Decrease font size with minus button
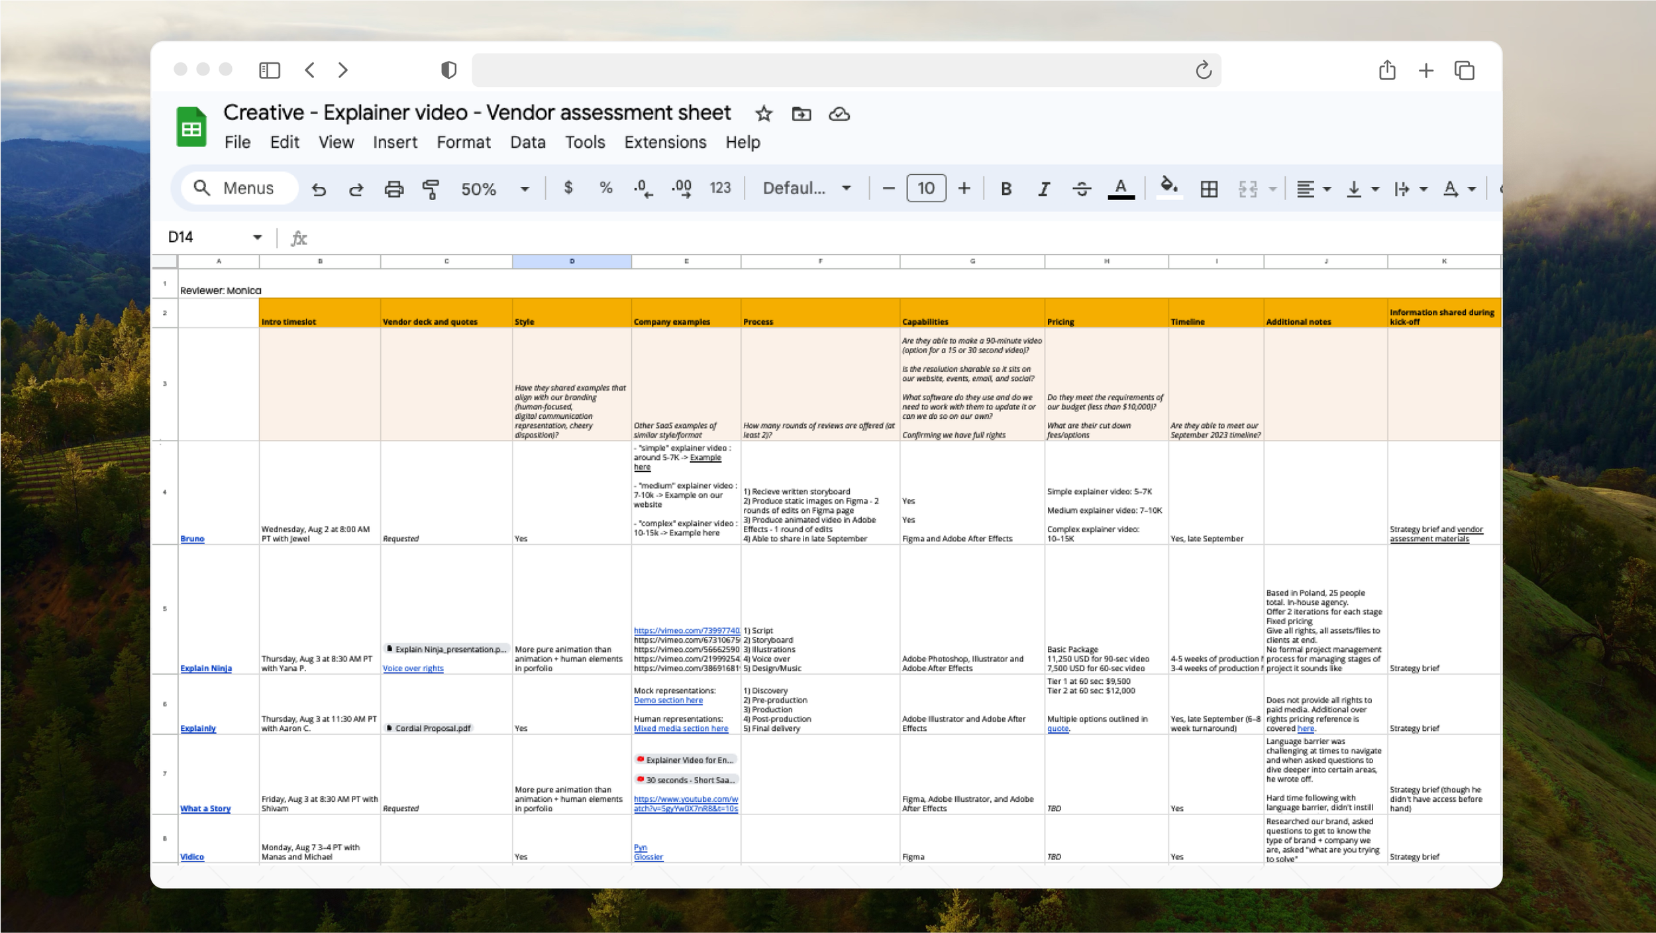This screenshot has width=1656, height=933. coord(889,188)
